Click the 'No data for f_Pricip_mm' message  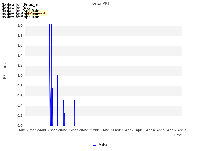click(22, 4)
